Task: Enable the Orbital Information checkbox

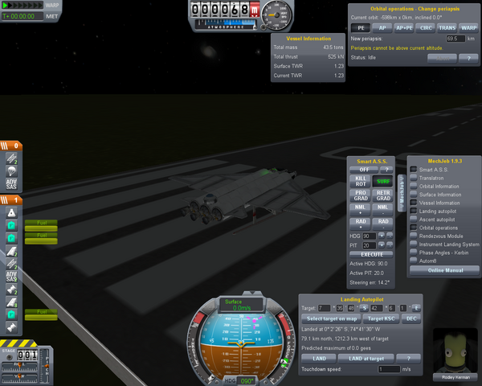Action: pyautogui.click(x=414, y=186)
